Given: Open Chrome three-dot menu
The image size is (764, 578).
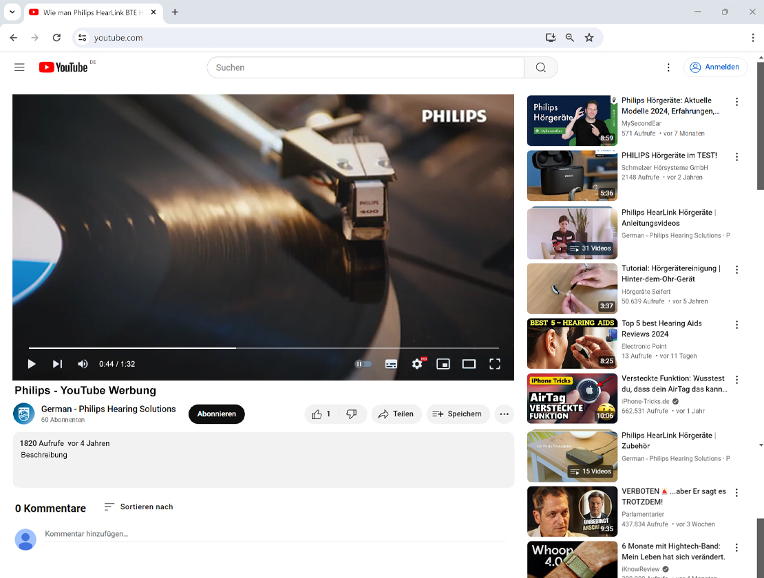Looking at the screenshot, I should tap(753, 37).
